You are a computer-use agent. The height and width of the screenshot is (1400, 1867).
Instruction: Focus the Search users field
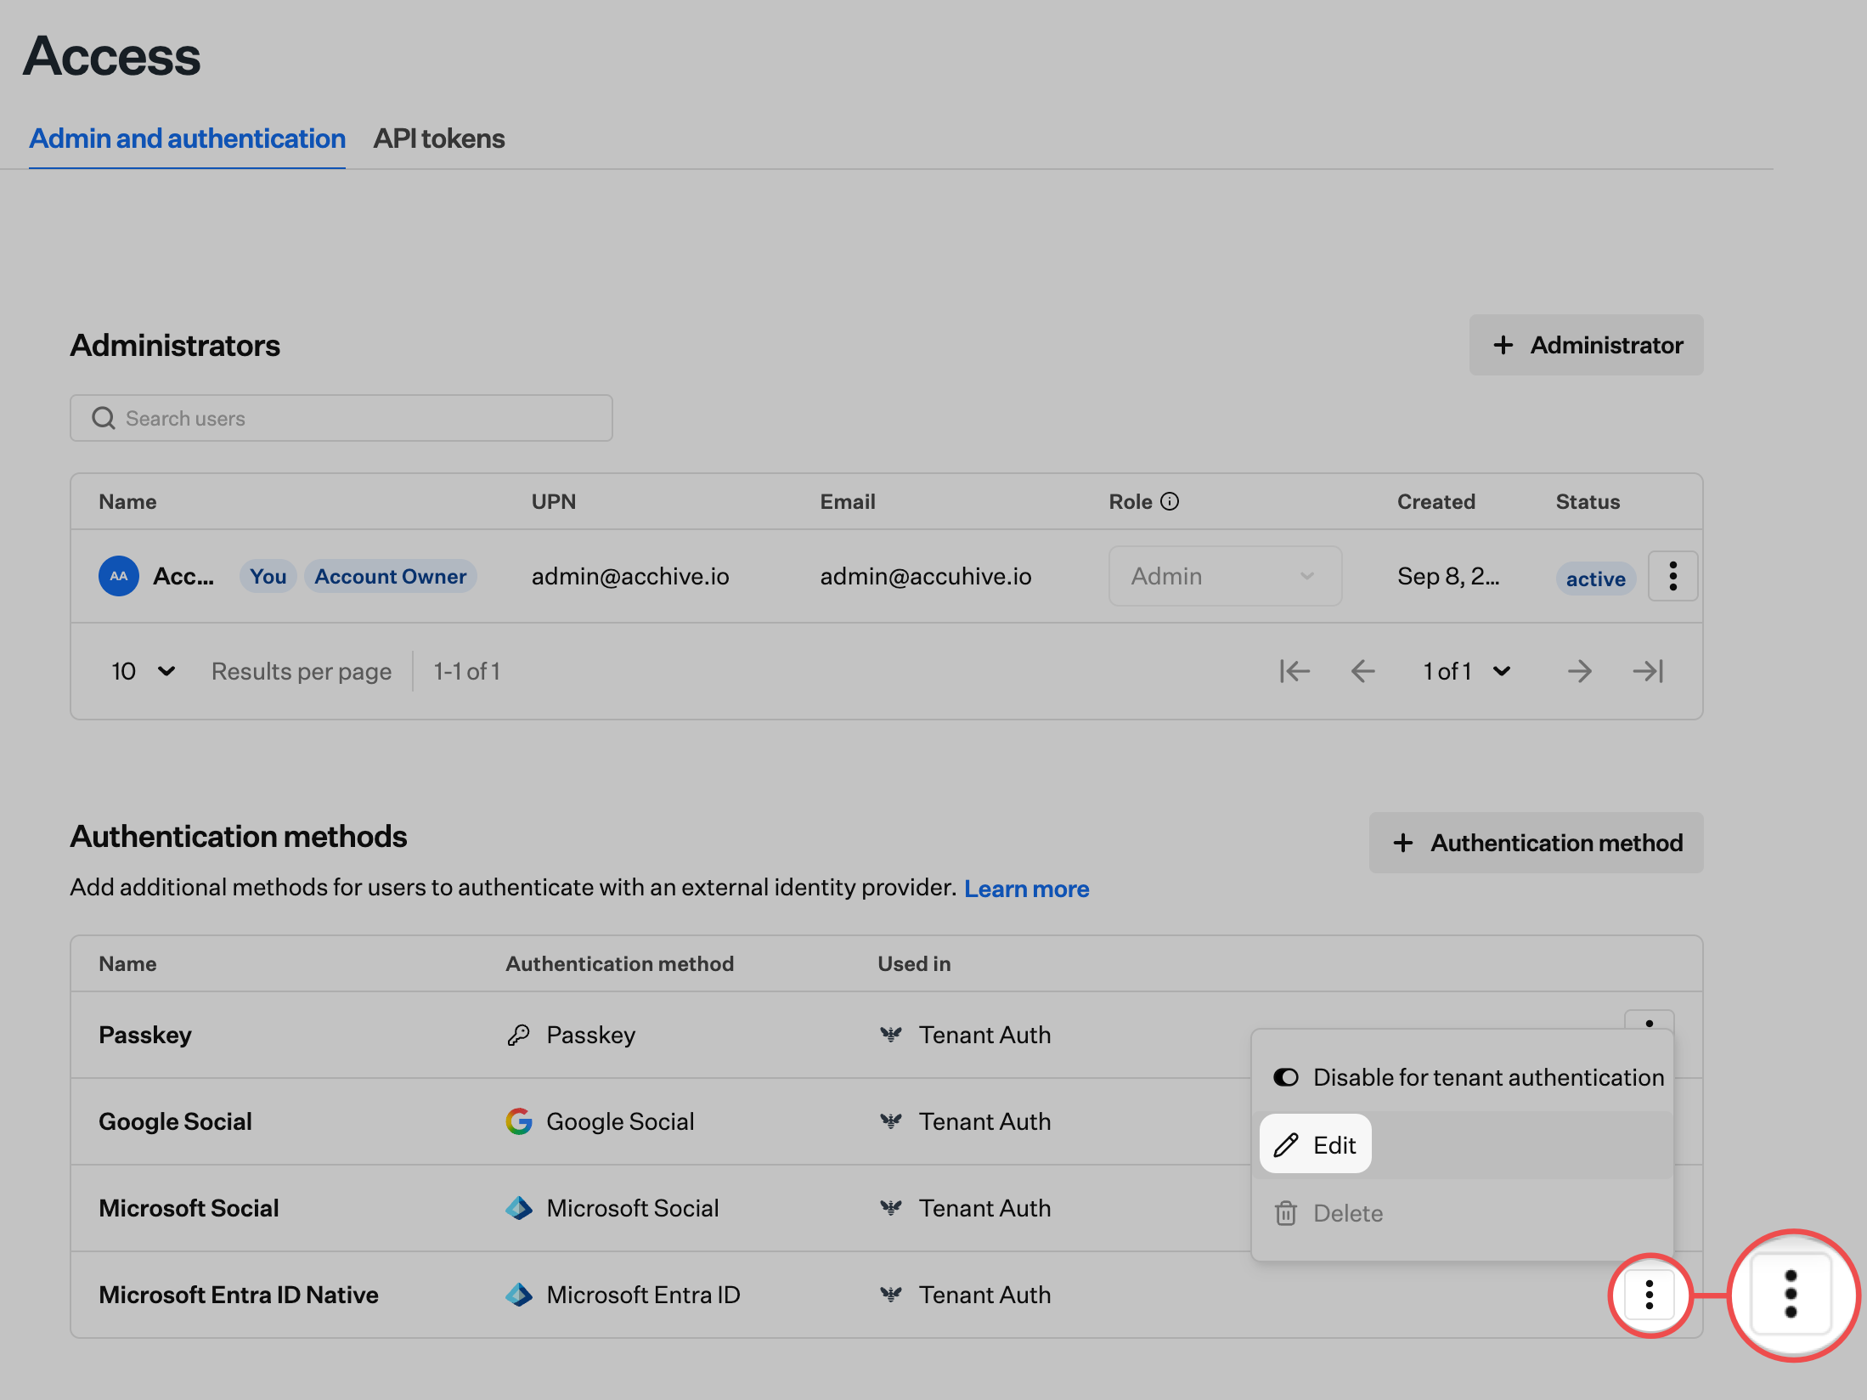[x=357, y=418]
